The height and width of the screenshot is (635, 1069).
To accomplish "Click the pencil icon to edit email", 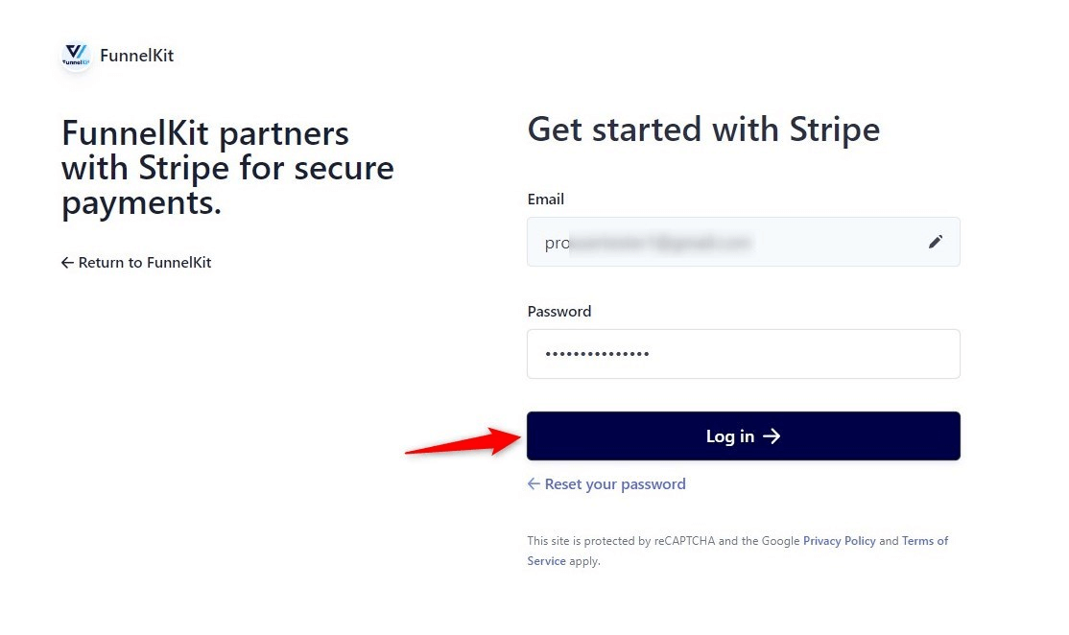I will [x=935, y=242].
